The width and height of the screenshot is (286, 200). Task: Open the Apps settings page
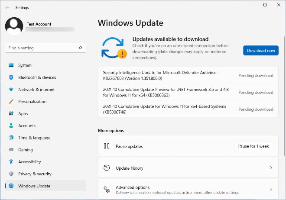point(23,114)
